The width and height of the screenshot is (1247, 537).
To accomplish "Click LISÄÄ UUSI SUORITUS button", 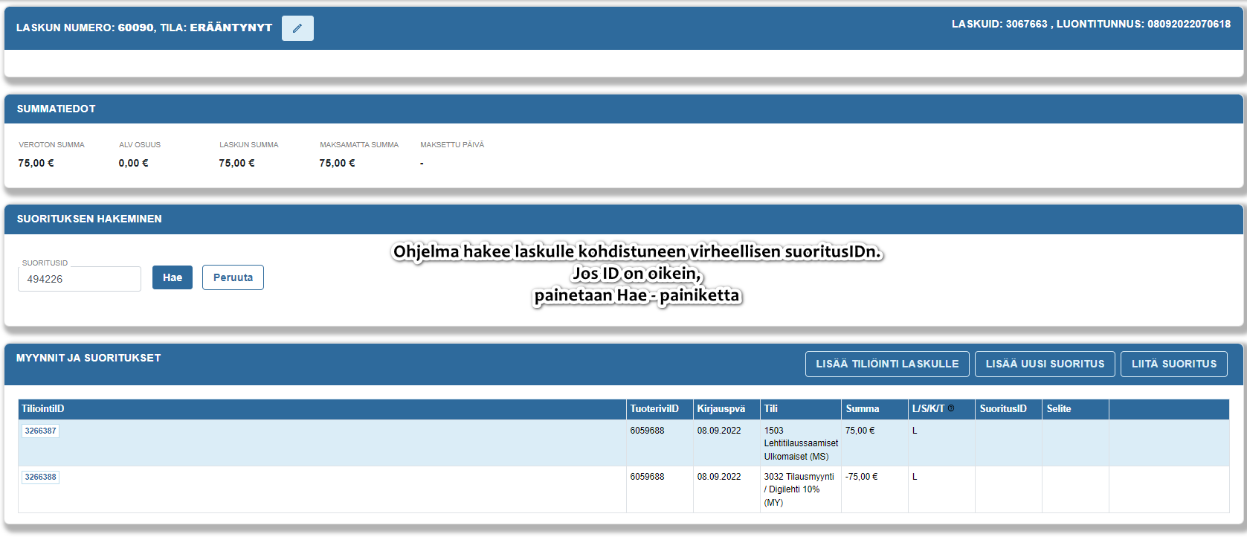I will 1045,364.
